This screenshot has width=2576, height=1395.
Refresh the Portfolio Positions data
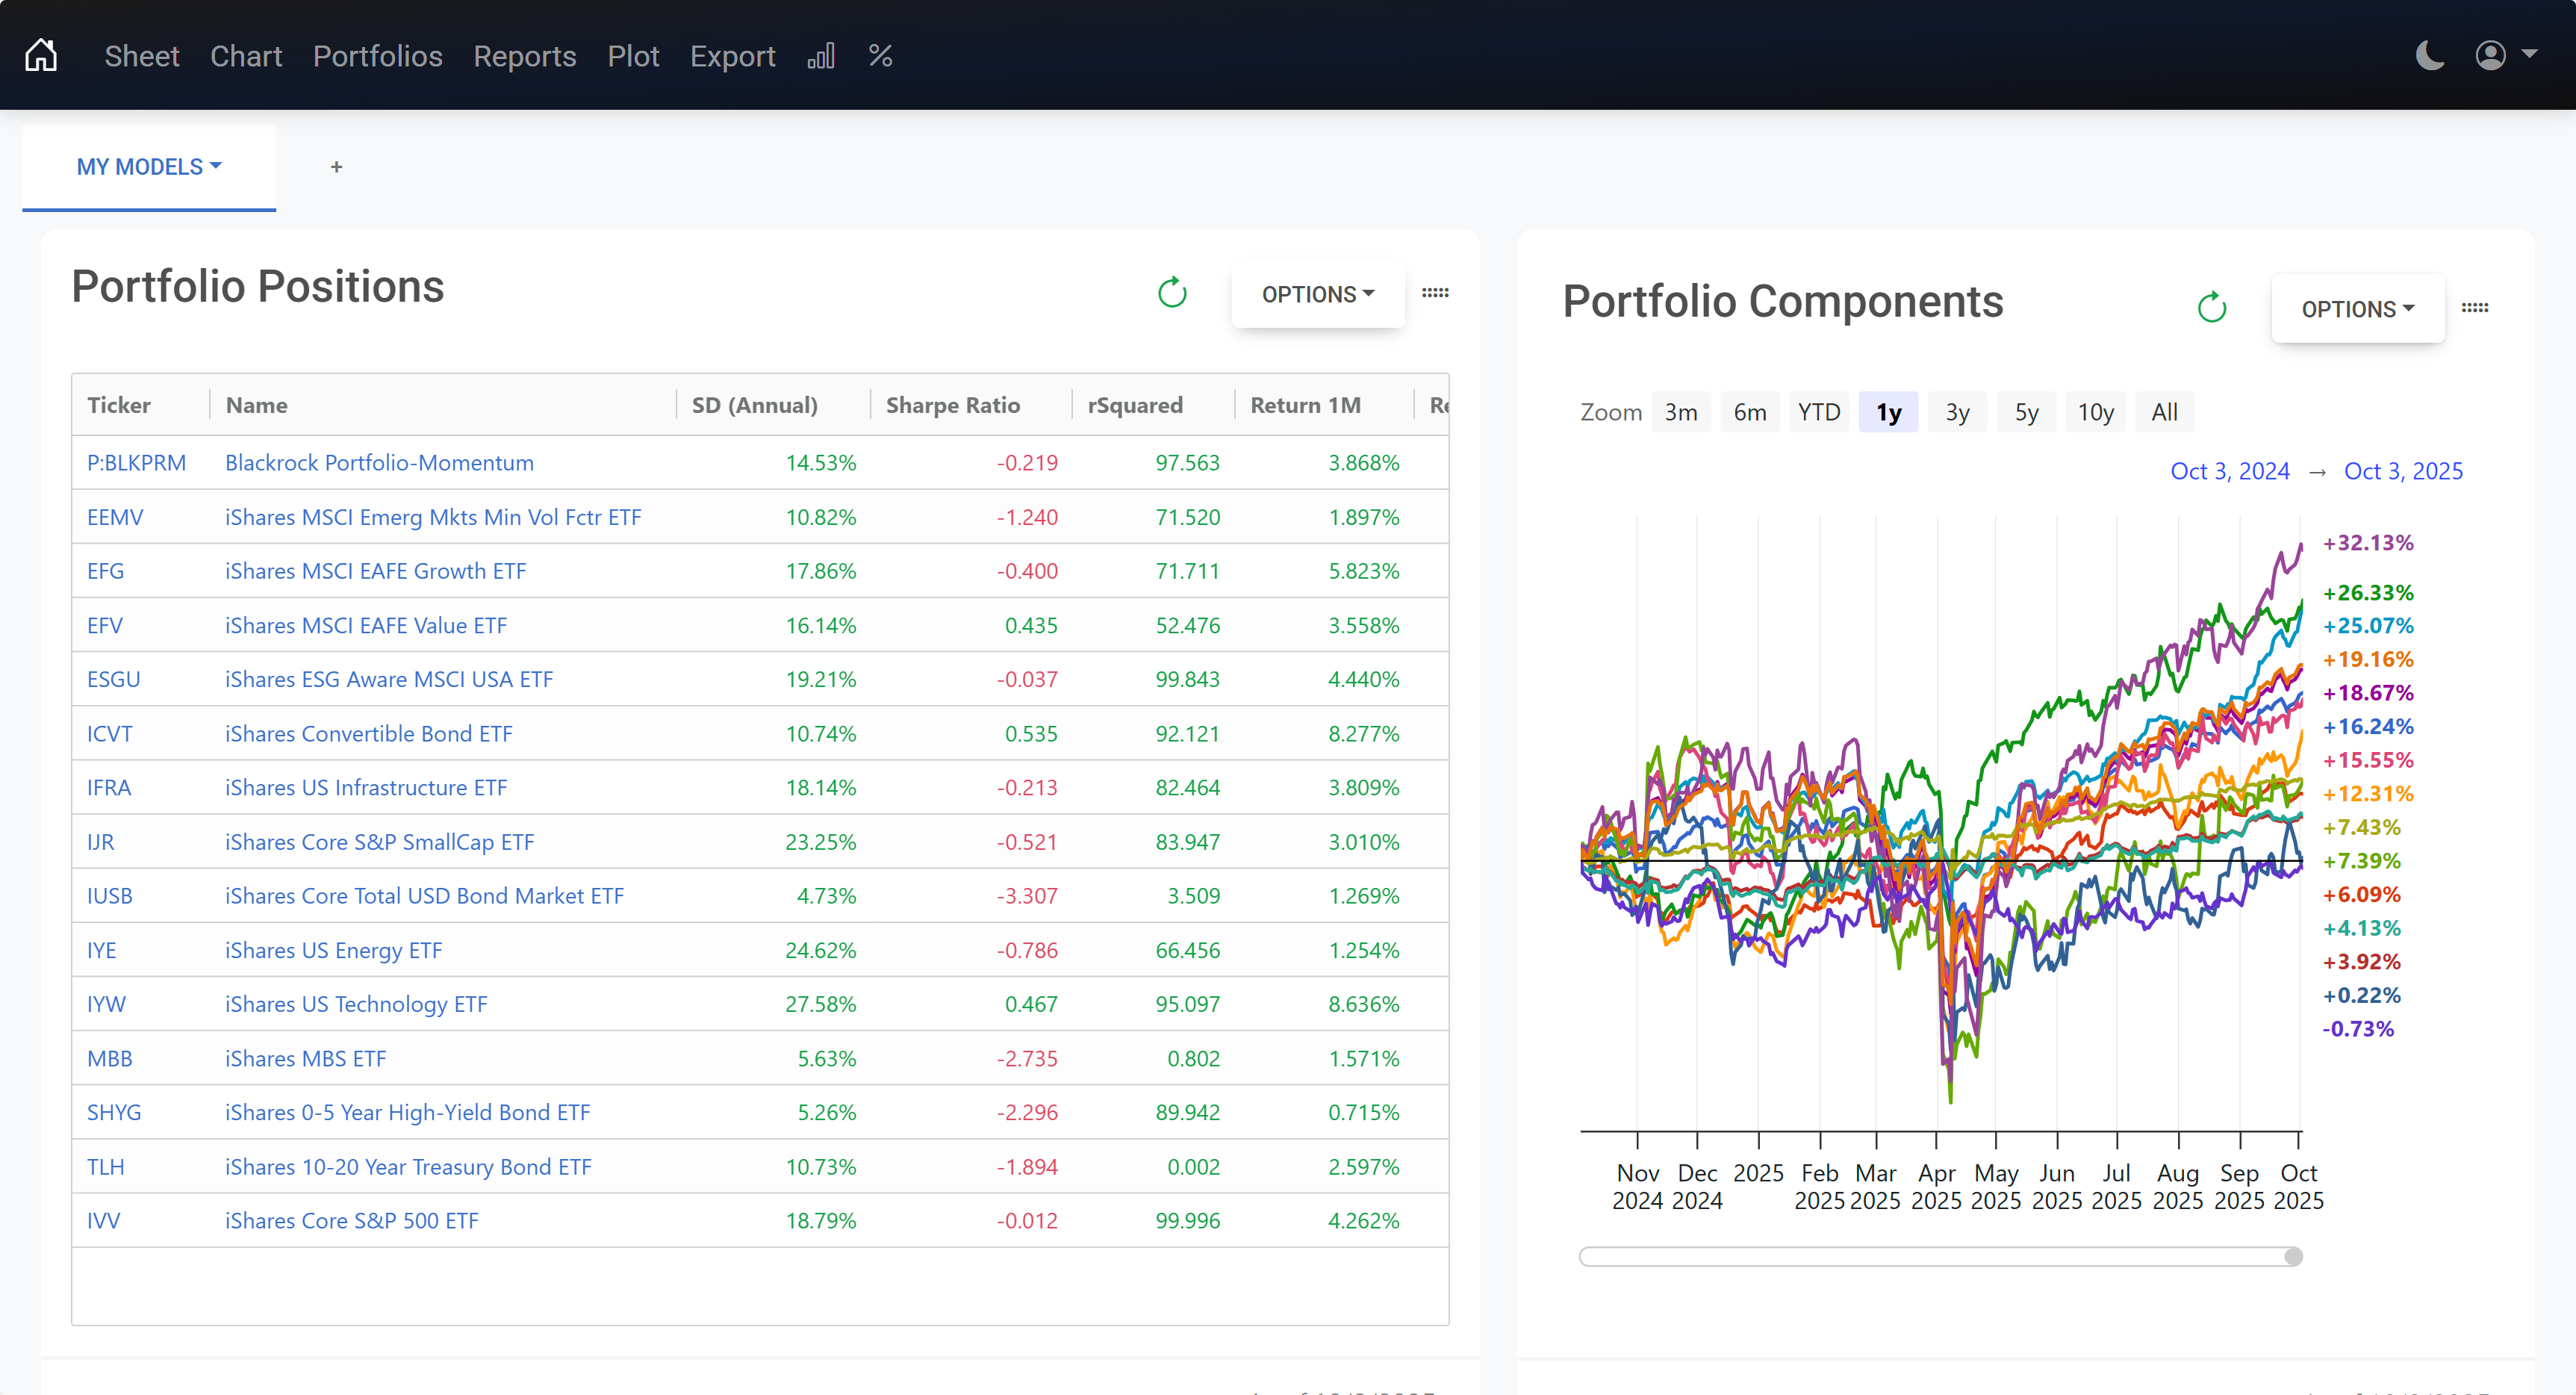coord(1171,293)
